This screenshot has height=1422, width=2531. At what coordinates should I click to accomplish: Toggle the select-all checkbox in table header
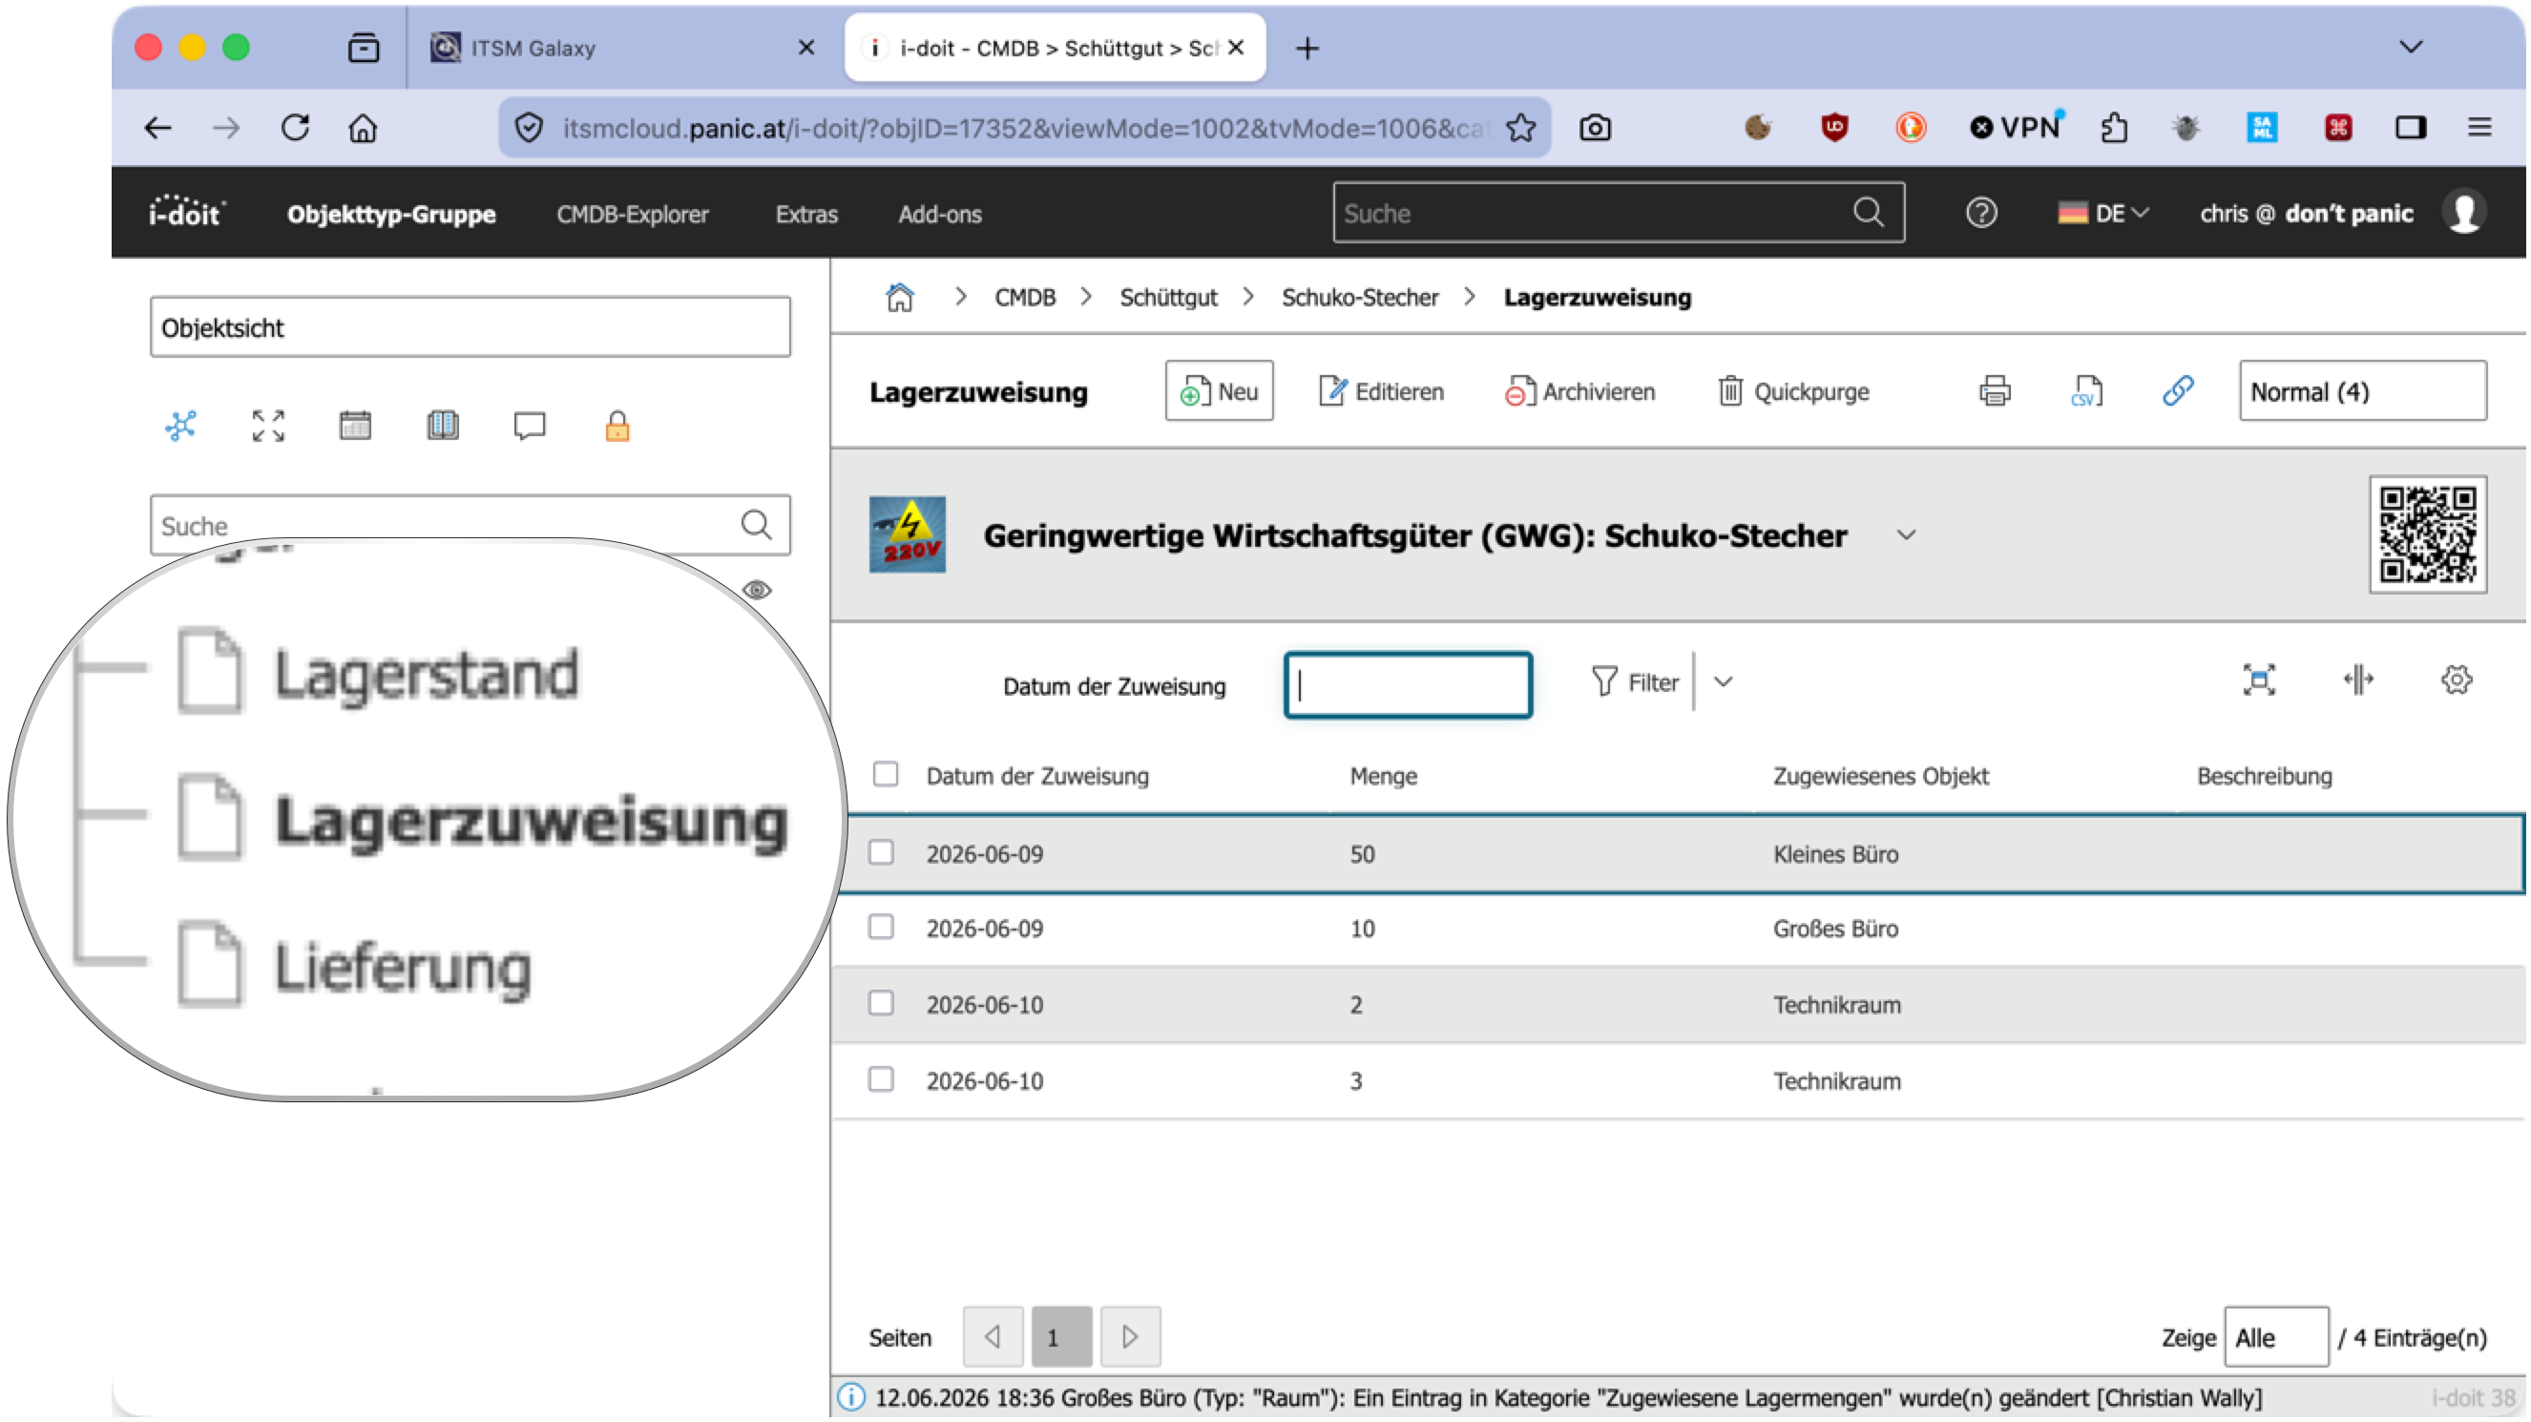point(885,774)
